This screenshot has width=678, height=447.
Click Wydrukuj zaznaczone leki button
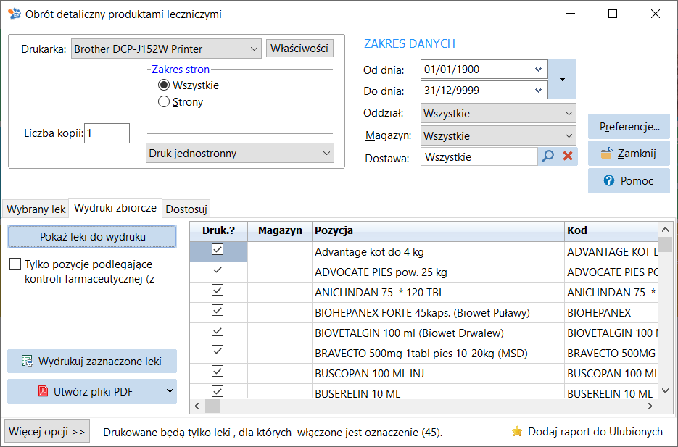point(92,361)
